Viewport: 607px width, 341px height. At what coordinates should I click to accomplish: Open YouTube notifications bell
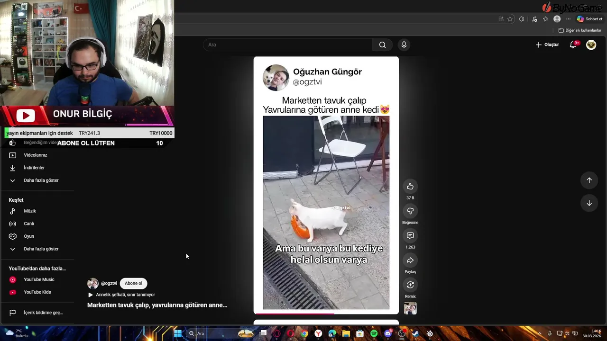point(573,45)
